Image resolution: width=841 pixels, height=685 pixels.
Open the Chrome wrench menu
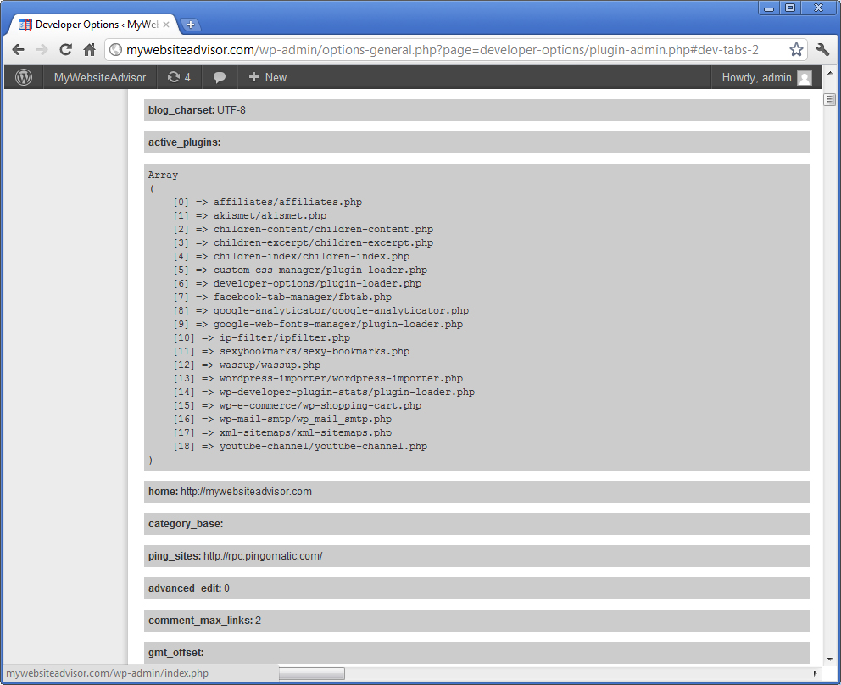pyautogui.click(x=822, y=50)
